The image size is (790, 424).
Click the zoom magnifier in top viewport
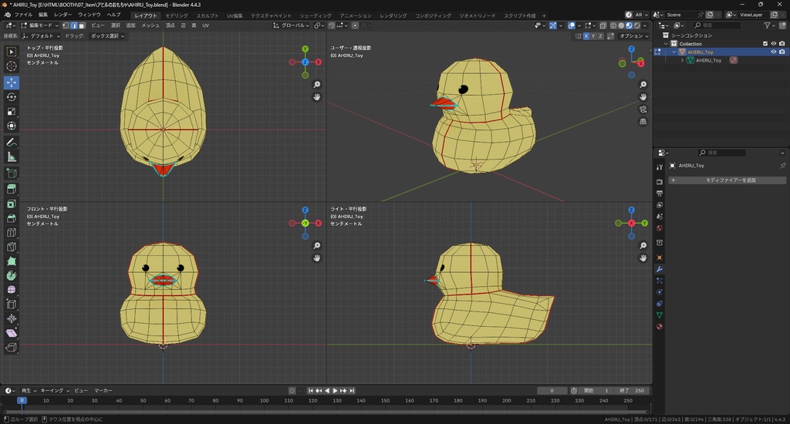(x=317, y=85)
